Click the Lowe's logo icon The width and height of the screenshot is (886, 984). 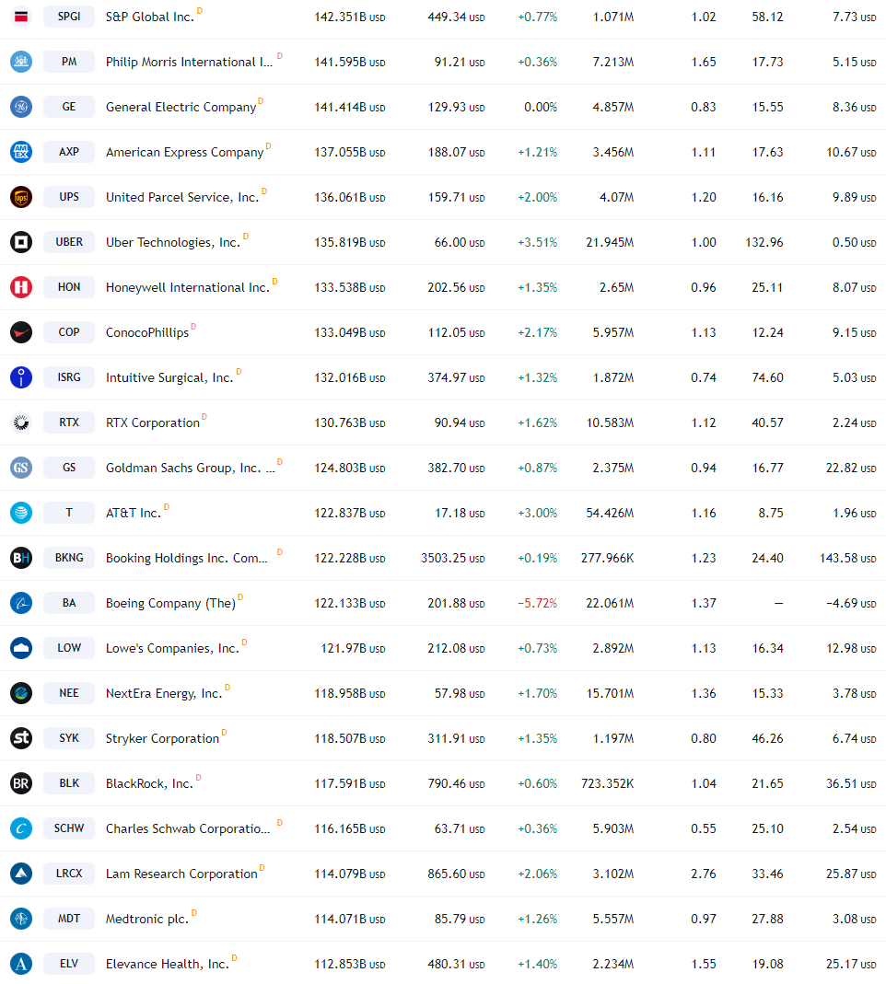click(x=21, y=648)
